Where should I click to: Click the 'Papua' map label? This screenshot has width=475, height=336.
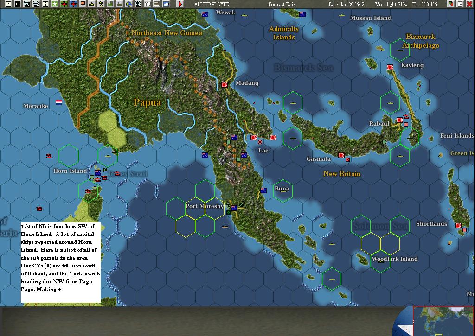147,102
